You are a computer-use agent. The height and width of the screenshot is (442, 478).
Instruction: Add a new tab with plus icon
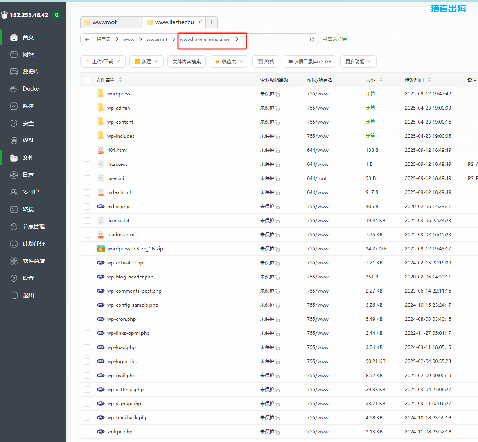(212, 22)
